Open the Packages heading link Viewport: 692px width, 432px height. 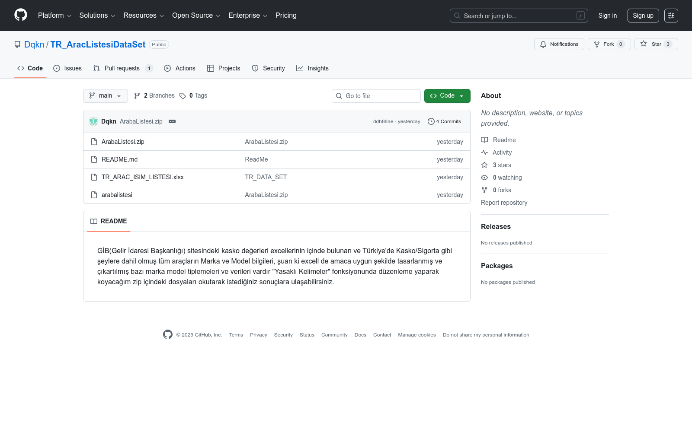click(497, 266)
